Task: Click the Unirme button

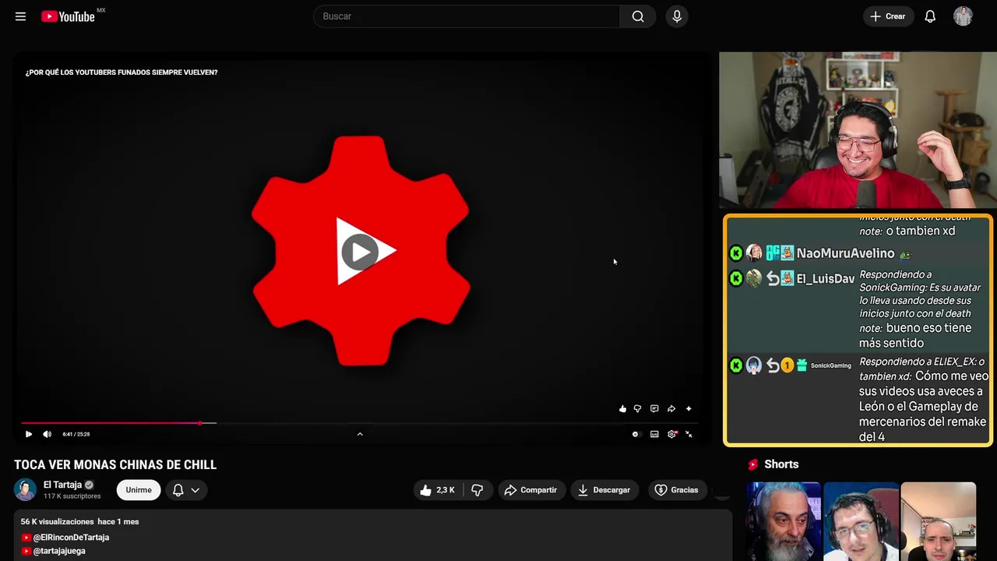Action: click(139, 489)
